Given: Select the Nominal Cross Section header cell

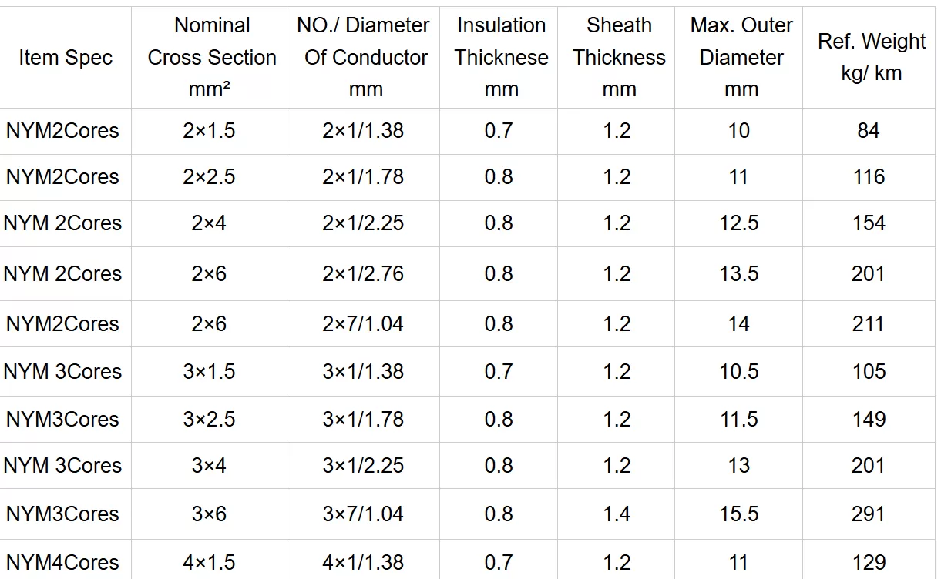Looking at the screenshot, I should click(x=212, y=58).
